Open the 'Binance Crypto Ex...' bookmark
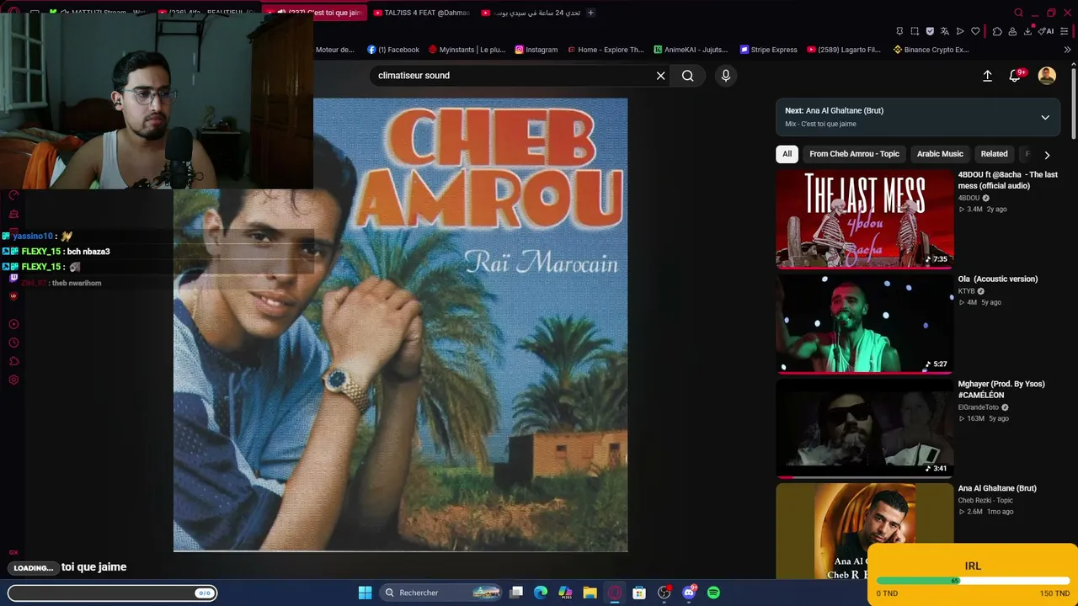This screenshot has height=606, width=1078. [x=931, y=50]
